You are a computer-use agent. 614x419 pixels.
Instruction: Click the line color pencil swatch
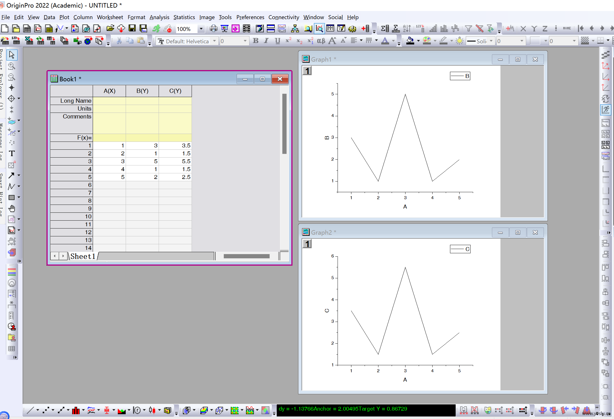pos(444,41)
